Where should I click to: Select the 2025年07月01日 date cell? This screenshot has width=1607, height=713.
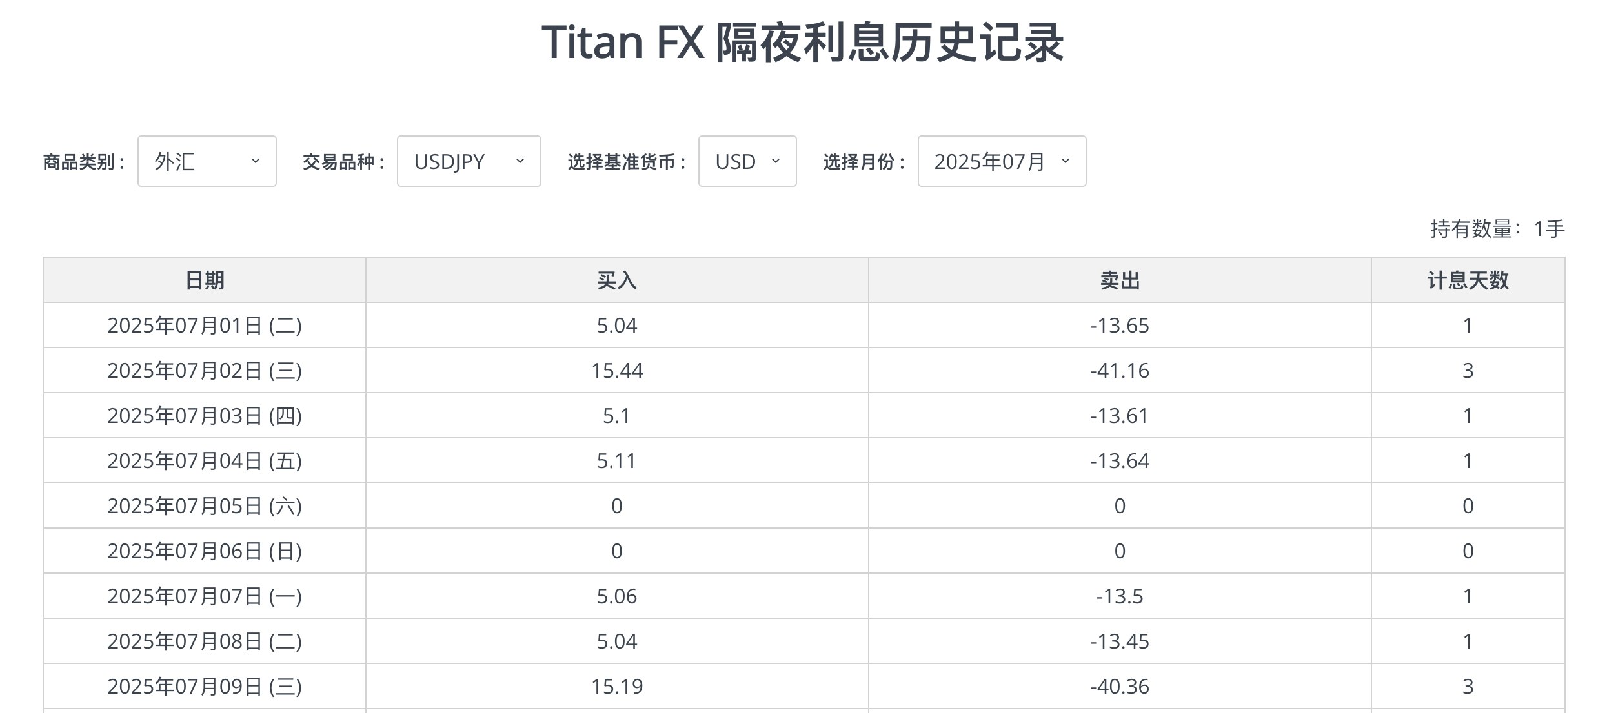pyautogui.click(x=205, y=326)
